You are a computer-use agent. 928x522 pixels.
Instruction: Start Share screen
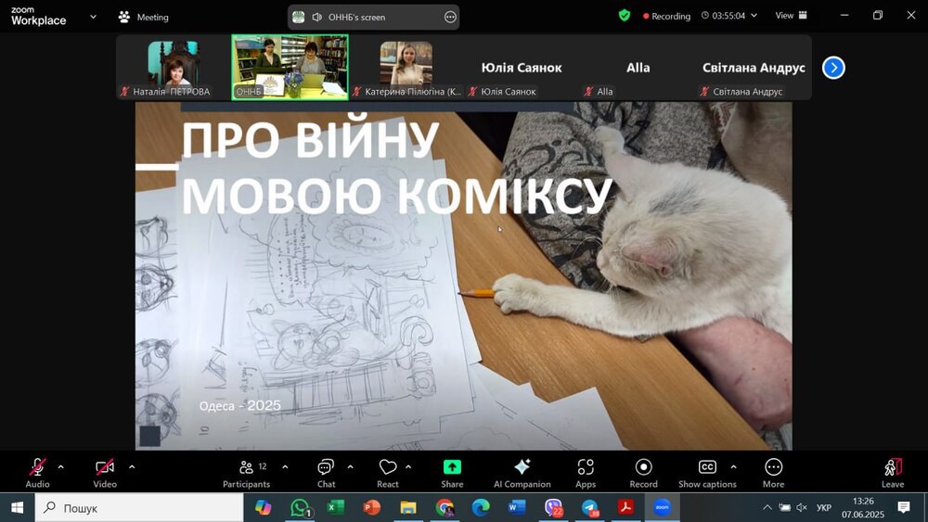coord(452,468)
